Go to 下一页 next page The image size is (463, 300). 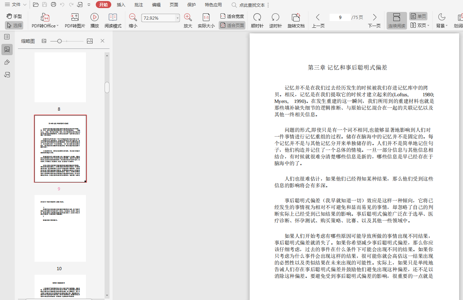[374, 21]
